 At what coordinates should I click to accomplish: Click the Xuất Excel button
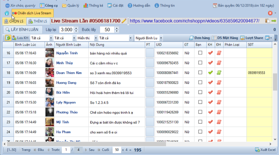tap(266, 150)
